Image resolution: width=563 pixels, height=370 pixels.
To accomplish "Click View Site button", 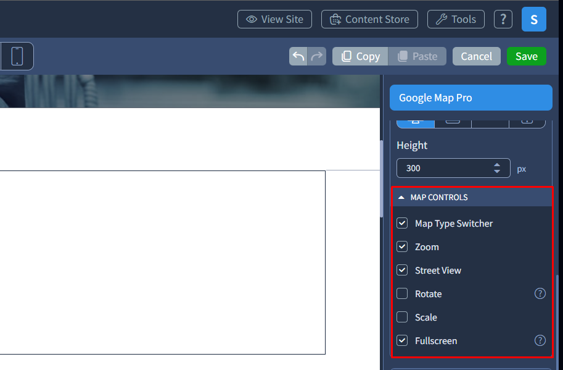I will click(x=274, y=19).
